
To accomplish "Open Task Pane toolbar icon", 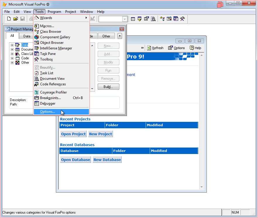I will pyautogui.click(x=176, y=19).
